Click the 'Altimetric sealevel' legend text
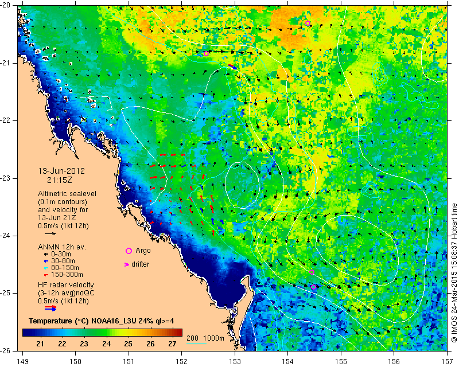The height and width of the screenshot is (367, 459). click(x=67, y=194)
